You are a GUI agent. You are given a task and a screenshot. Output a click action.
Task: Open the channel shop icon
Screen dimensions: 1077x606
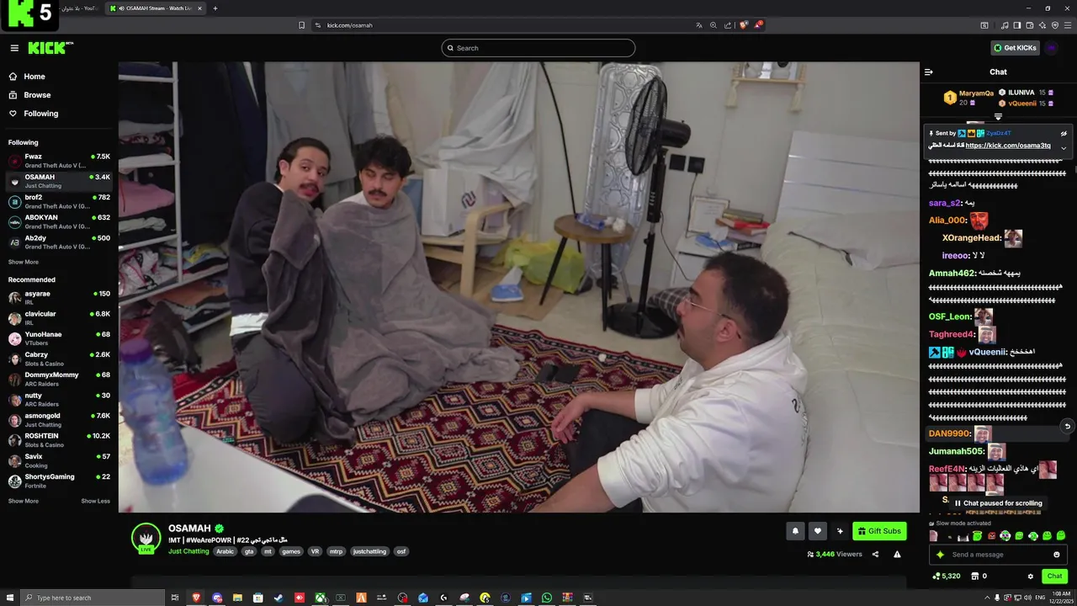pos(975,577)
